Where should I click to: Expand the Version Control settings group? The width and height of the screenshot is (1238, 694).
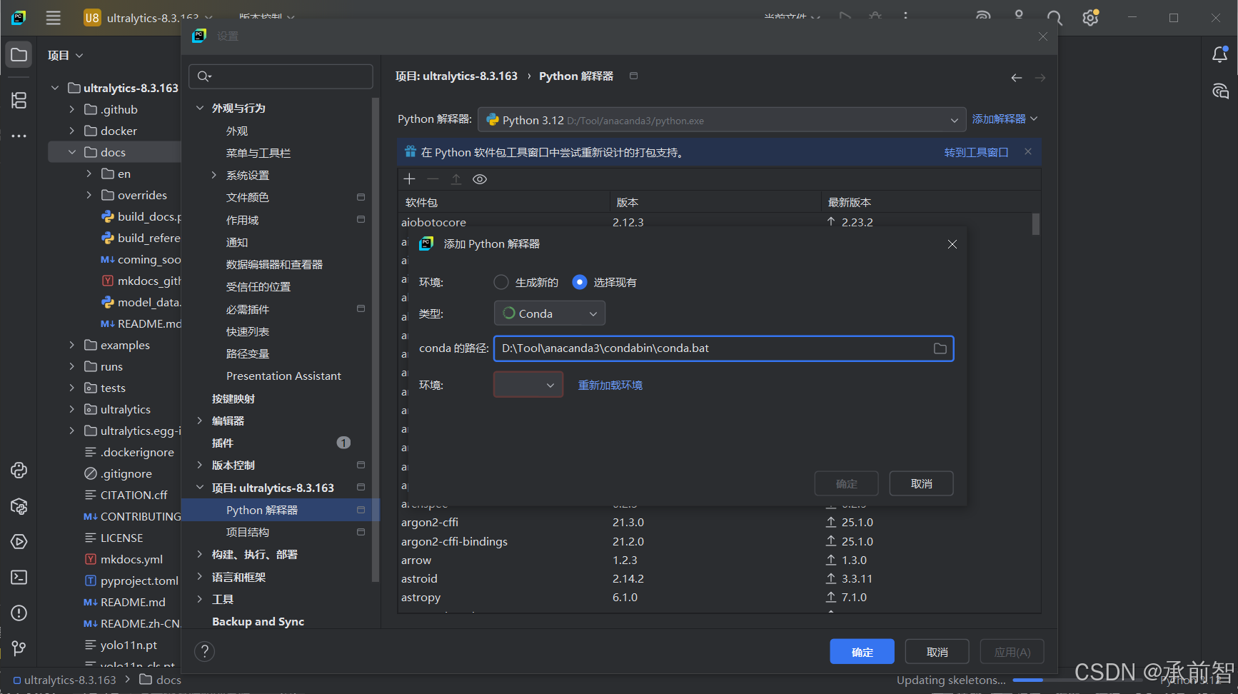tap(200, 465)
